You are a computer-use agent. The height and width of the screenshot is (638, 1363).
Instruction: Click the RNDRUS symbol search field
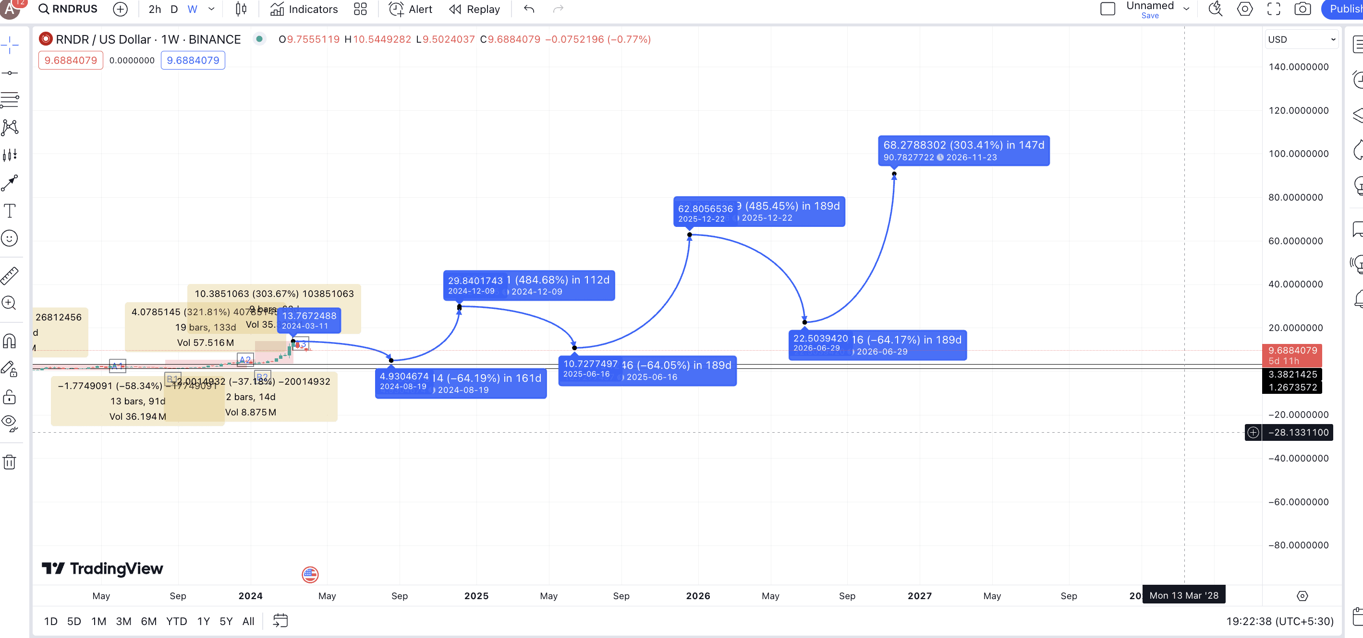69,9
